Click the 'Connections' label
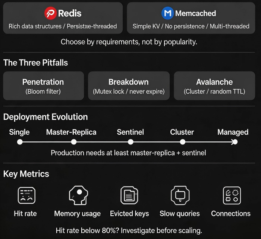 231,214
